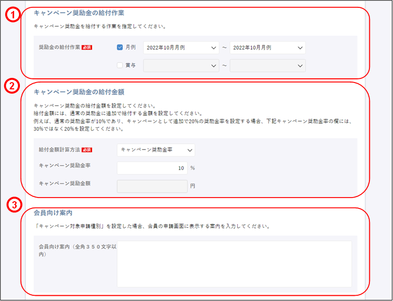Screen dimensions: 393x301
Task: Click the 月例 checkbox label text
Action: [x=130, y=47]
